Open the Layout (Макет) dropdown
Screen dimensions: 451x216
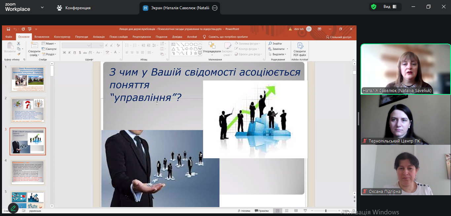49,44
